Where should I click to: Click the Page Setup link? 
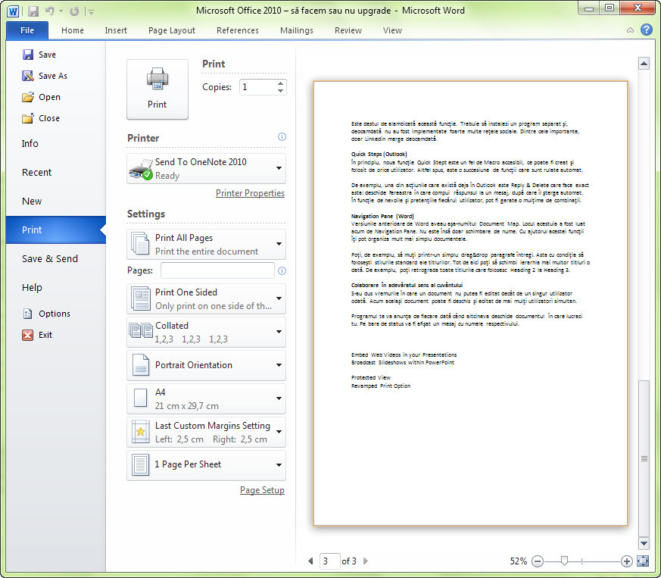[x=262, y=490]
